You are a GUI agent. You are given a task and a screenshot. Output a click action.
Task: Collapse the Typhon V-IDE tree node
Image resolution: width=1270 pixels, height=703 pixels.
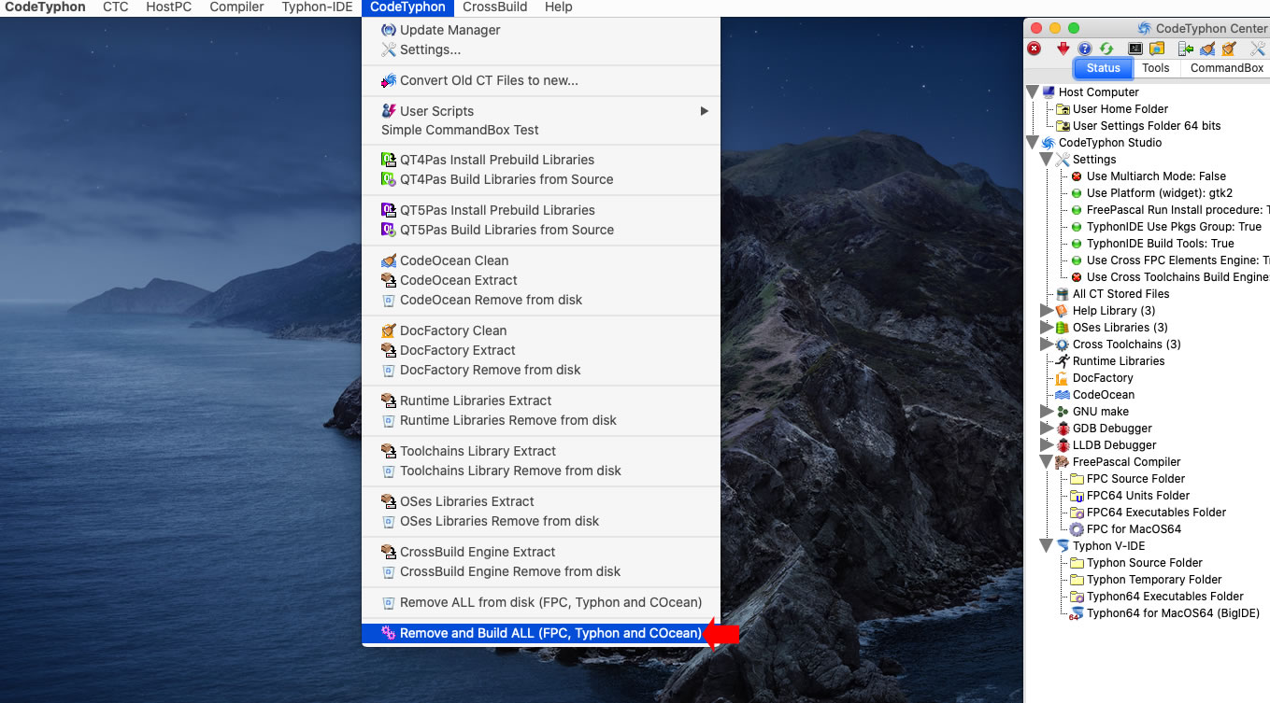[1047, 546]
